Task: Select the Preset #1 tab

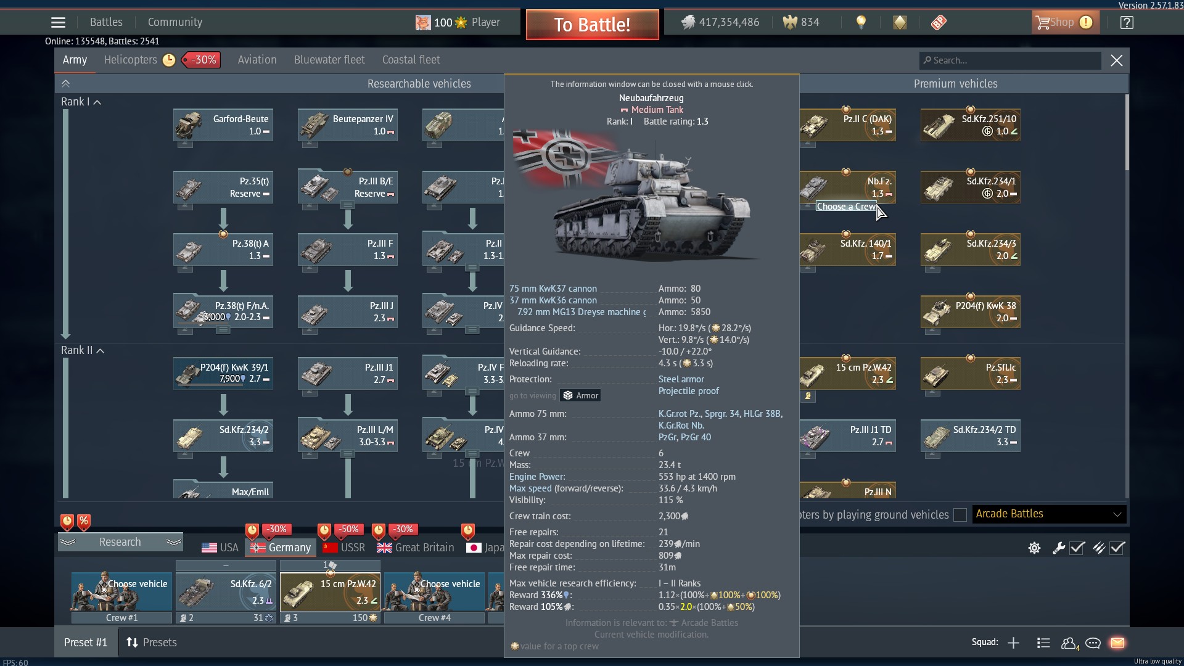Action: coord(86,643)
